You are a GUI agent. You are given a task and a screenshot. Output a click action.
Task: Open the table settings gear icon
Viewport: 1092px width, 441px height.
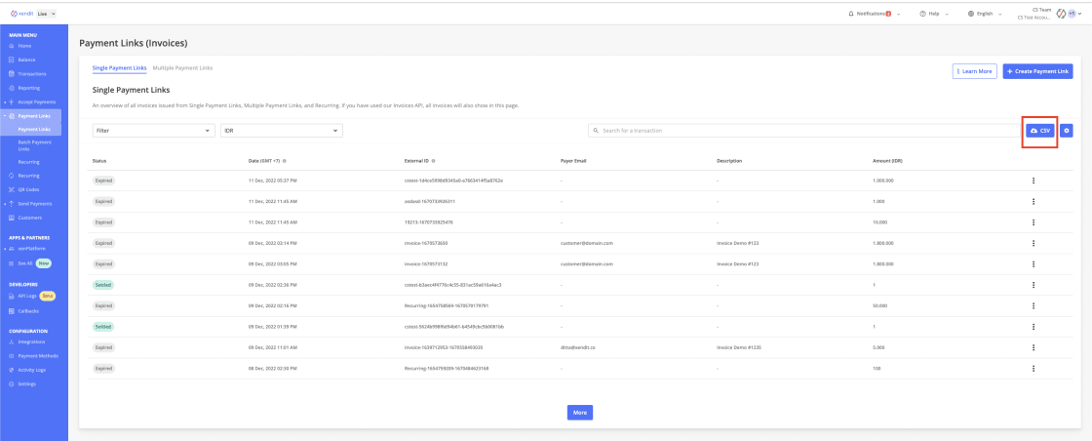(x=1067, y=130)
